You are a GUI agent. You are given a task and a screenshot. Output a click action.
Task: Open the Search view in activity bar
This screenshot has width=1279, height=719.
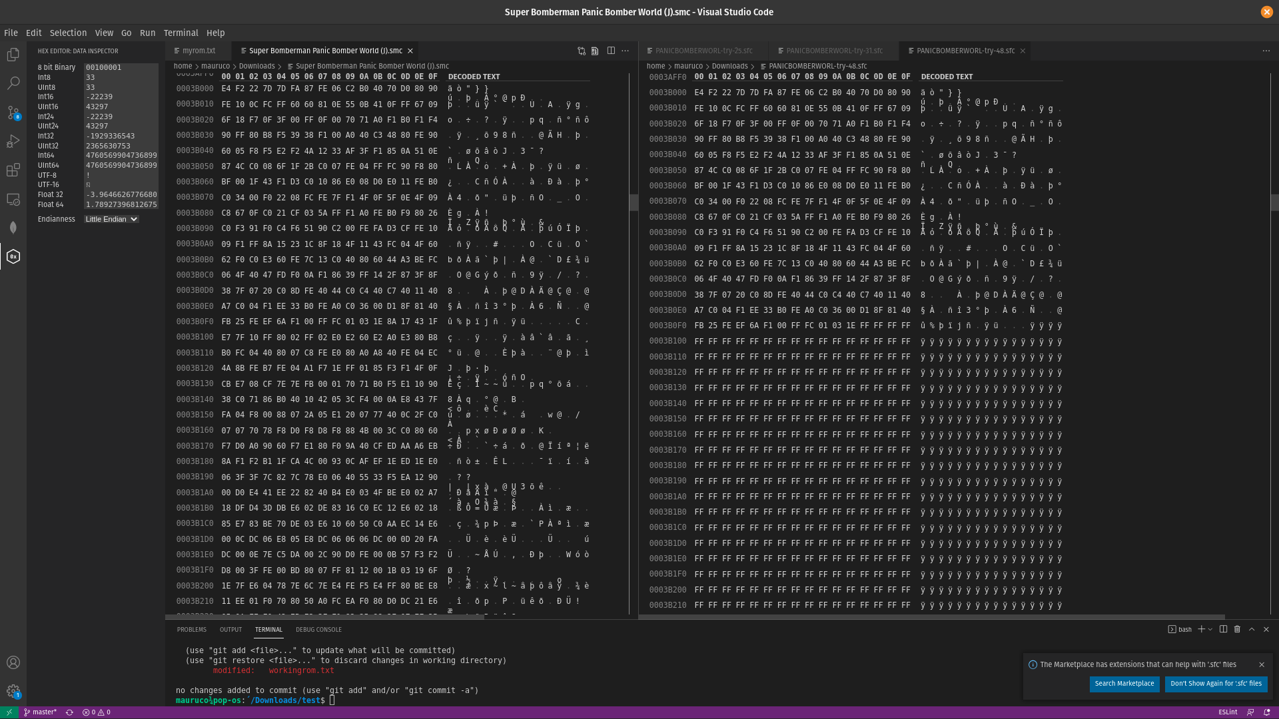tap(13, 83)
